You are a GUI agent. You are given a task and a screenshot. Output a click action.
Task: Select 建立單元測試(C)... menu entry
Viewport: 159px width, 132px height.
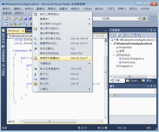(62, 29)
